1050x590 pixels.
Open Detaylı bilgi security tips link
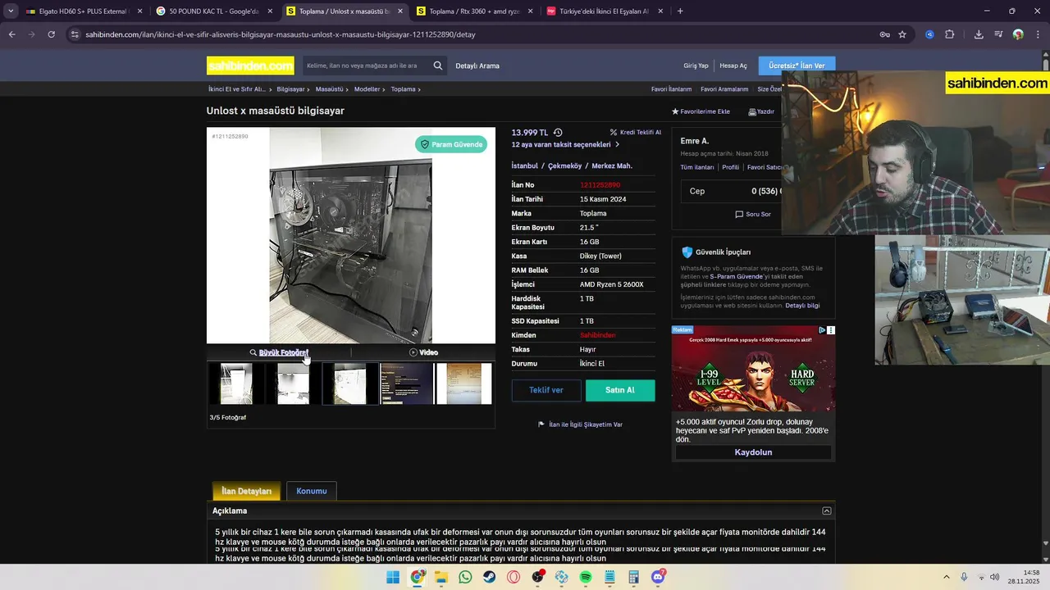click(802, 306)
